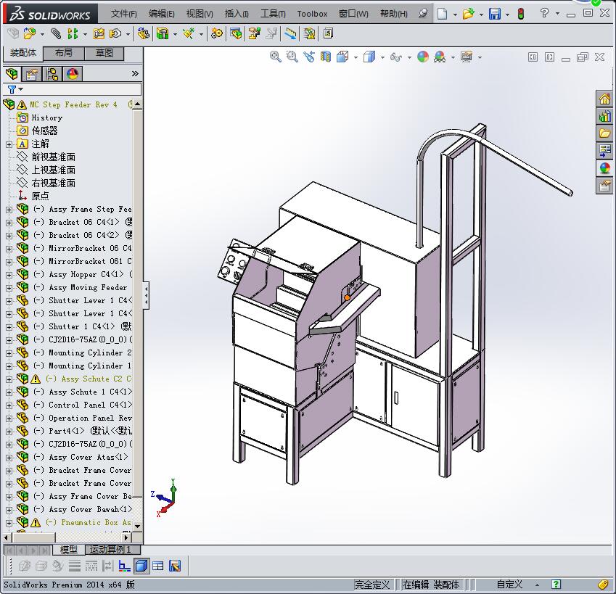
Task: Click the Section View icon
Action: tap(326, 57)
